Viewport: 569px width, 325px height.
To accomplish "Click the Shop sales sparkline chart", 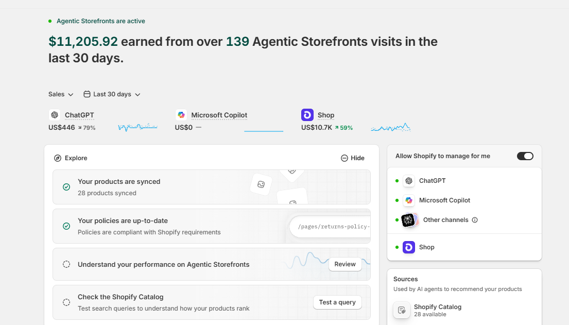I will click(390, 127).
